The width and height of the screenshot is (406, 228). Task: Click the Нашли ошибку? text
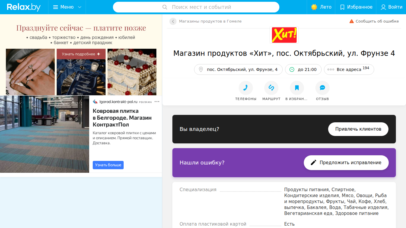tap(202, 163)
